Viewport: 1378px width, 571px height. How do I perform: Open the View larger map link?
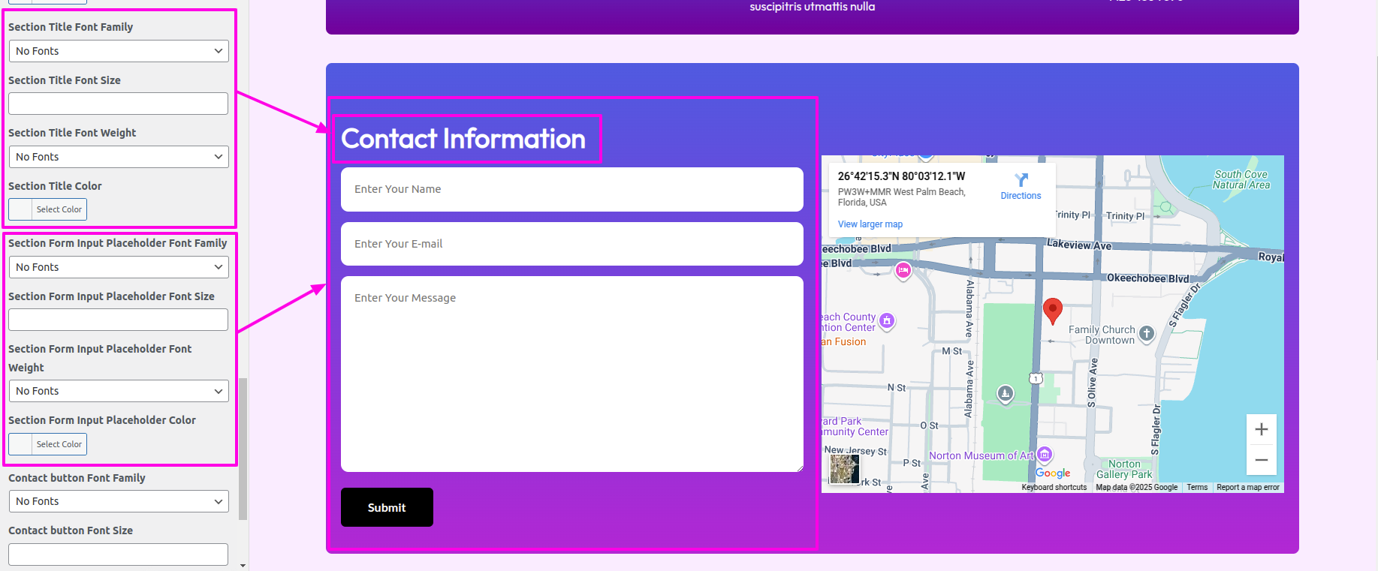pos(870,224)
